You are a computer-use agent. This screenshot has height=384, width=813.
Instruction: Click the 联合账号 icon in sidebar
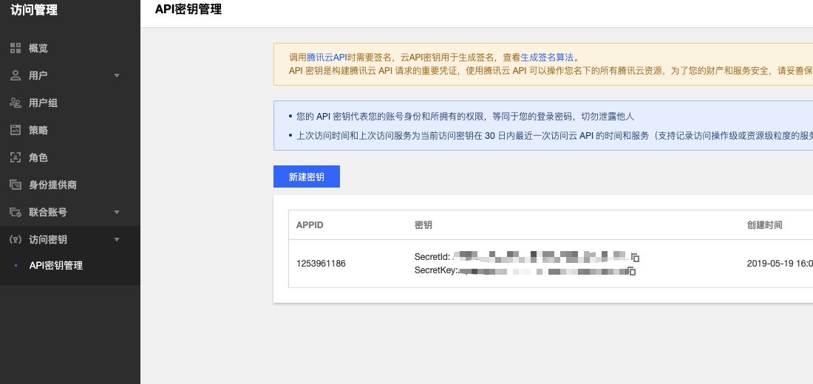[16, 212]
